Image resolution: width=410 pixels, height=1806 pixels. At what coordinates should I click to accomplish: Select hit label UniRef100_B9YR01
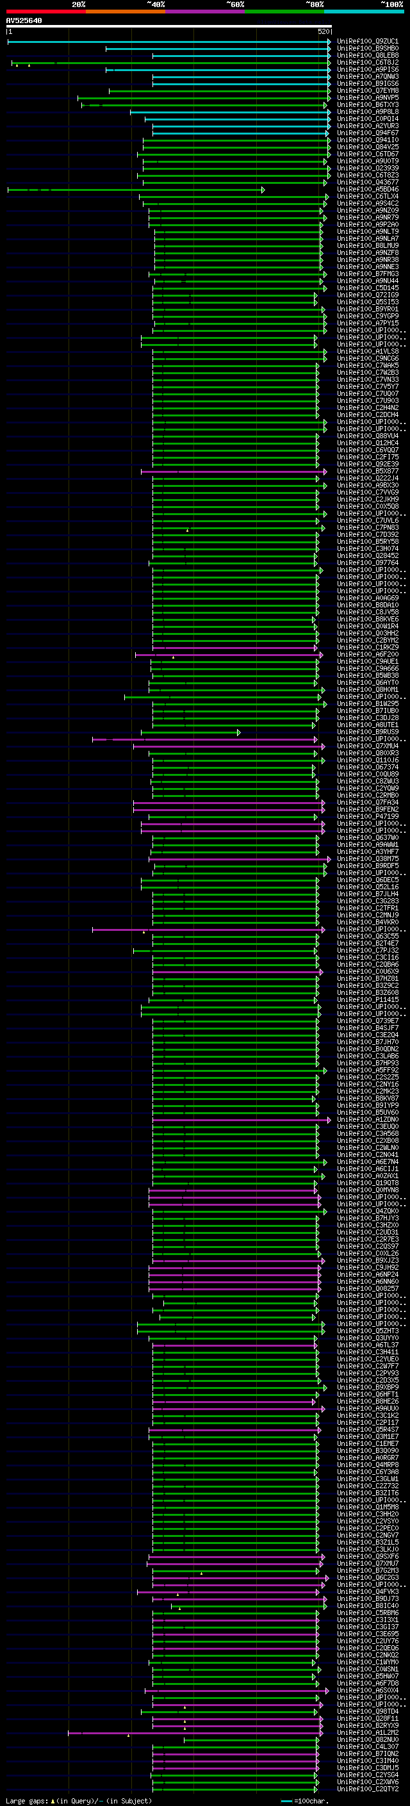[x=368, y=309]
